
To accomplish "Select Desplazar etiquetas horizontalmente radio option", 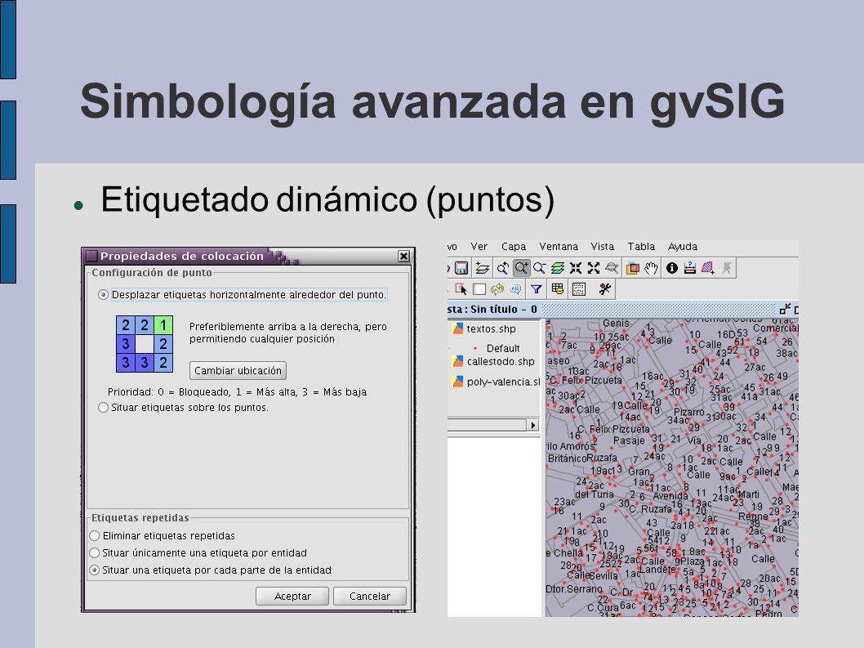I will (103, 295).
